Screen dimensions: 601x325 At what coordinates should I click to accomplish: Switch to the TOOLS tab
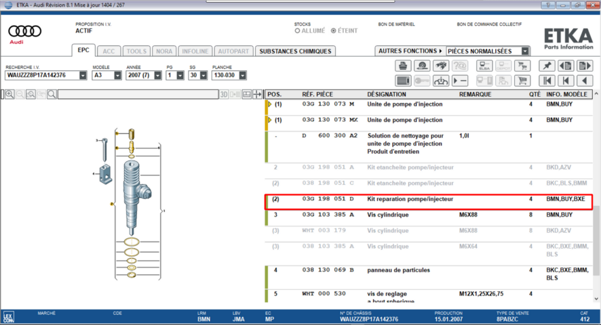point(136,51)
